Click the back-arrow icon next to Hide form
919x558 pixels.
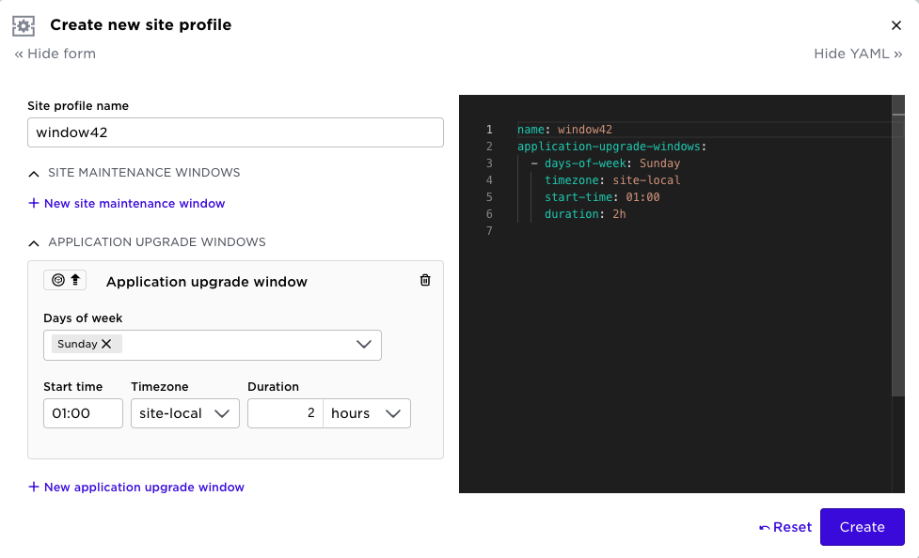[20, 54]
